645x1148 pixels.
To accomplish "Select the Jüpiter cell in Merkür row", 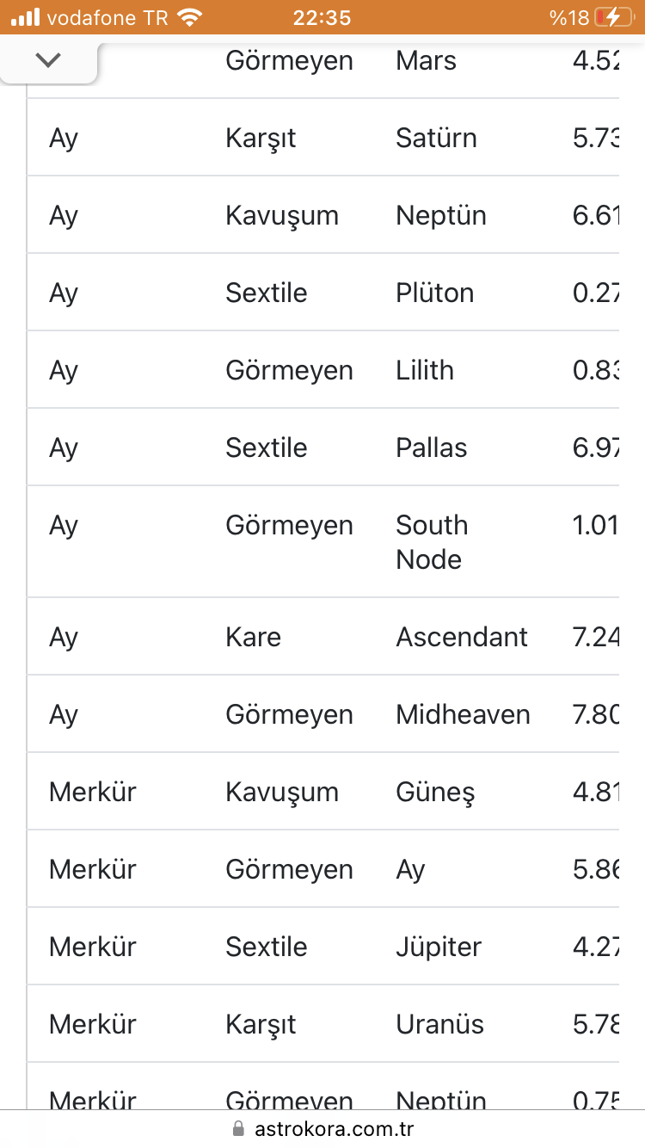I will pyautogui.click(x=439, y=947).
